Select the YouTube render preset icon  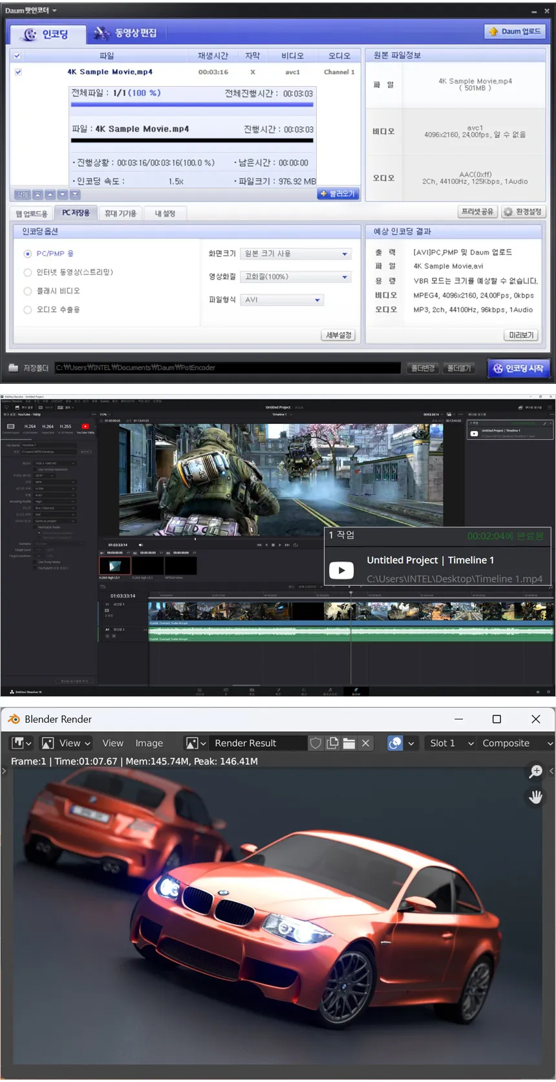point(85,427)
